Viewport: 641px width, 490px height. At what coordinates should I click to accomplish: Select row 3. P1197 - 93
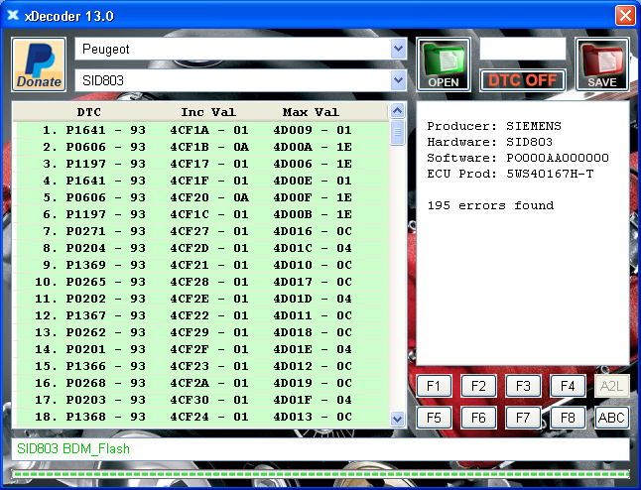(200, 164)
